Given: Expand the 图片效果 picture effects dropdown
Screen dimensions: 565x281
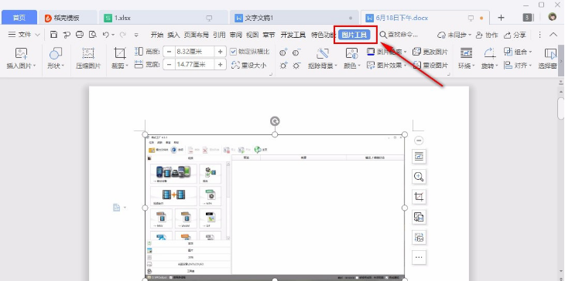Looking at the screenshot, I should [x=405, y=66].
